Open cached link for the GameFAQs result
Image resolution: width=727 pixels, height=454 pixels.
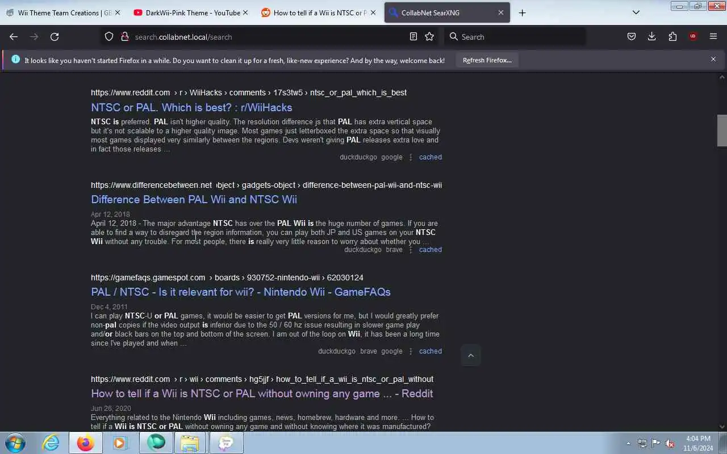point(431,351)
